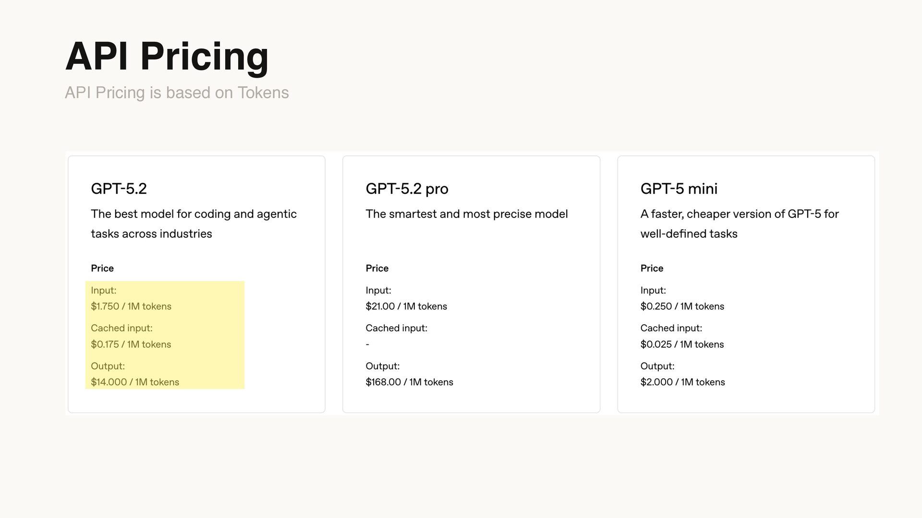This screenshot has height=518, width=922.
Task: Click the Price label in GPT-5 mini card
Action: point(652,268)
